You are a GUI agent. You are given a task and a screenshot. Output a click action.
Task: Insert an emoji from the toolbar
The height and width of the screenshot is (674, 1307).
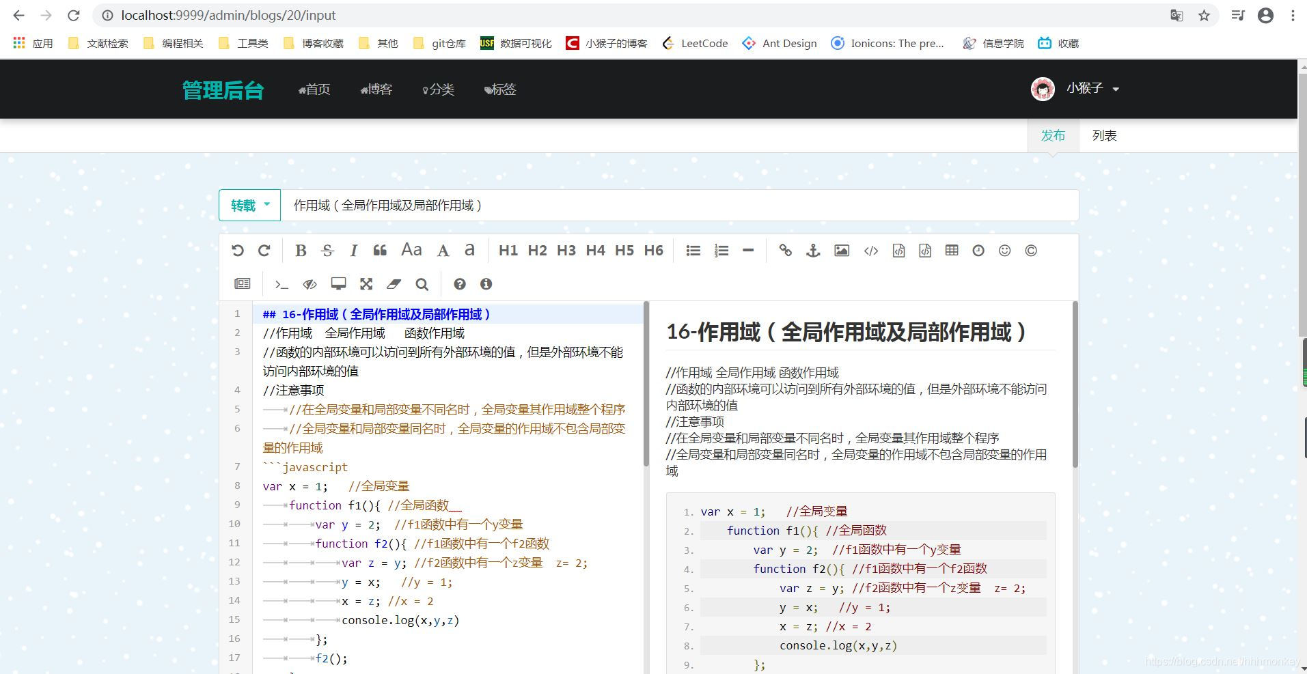pyautogui.click(x=1004, y=250)
